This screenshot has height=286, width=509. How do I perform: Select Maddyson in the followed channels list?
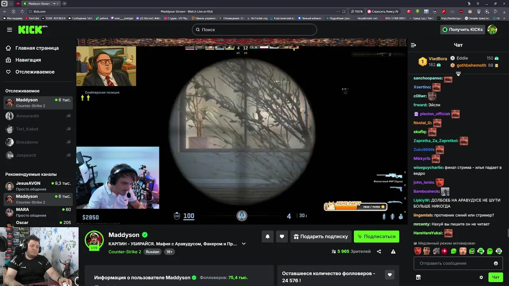click(x=38, y=102)
